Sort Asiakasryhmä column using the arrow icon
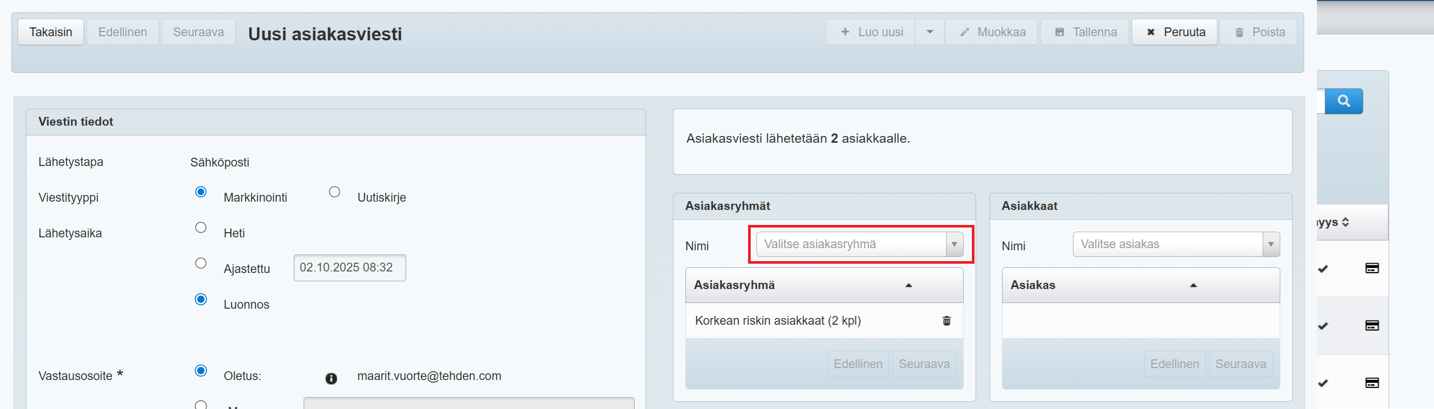Screen dimensions: 1434x409 coord(908,285)
